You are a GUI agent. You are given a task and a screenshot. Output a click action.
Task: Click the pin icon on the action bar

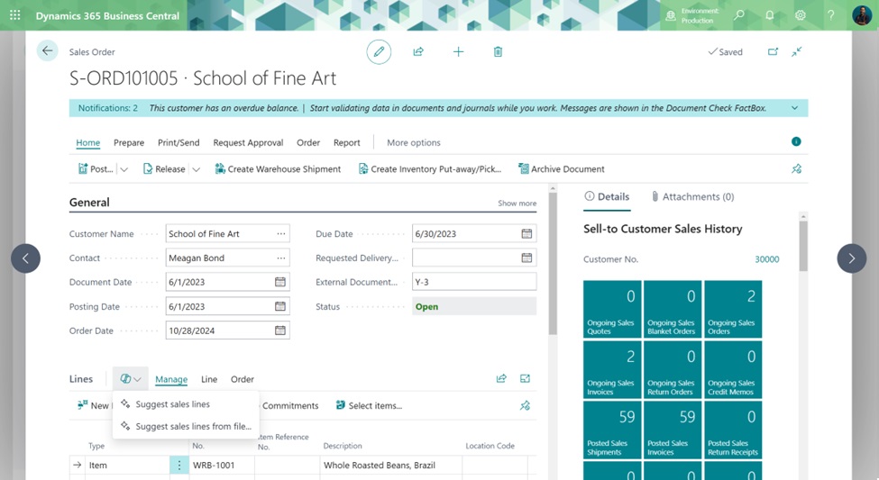[x=796, y=168]
